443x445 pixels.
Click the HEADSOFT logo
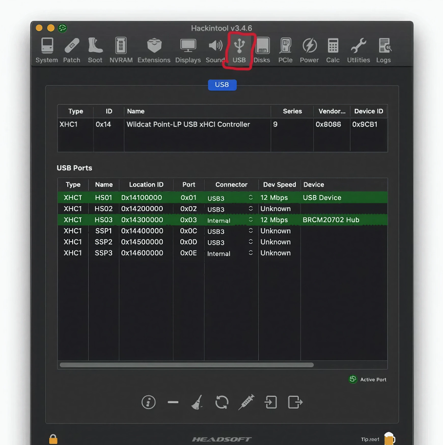[x=222, y=439]
